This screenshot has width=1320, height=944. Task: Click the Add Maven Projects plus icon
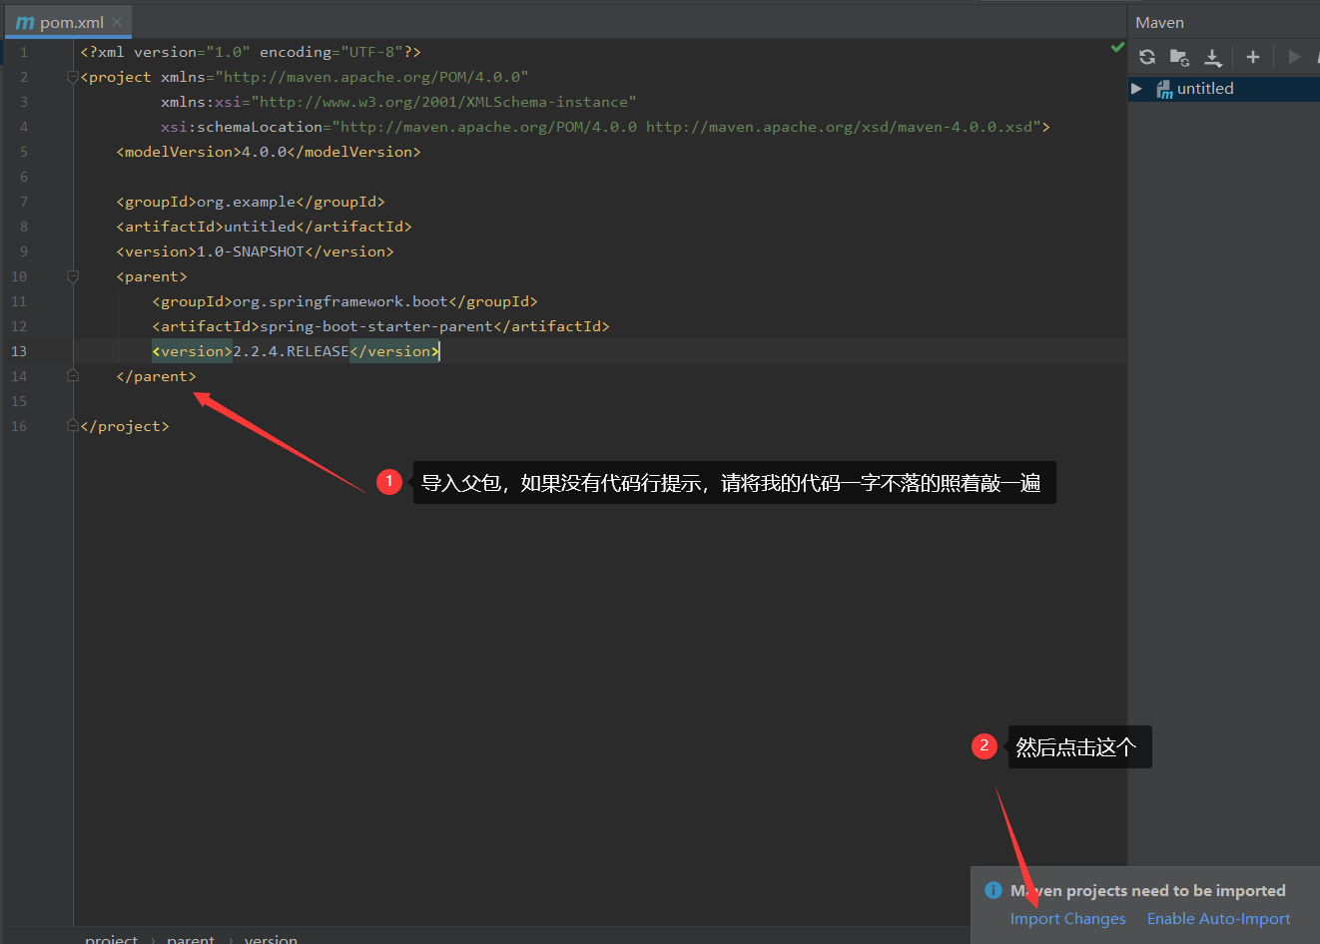pos(1253,57)
